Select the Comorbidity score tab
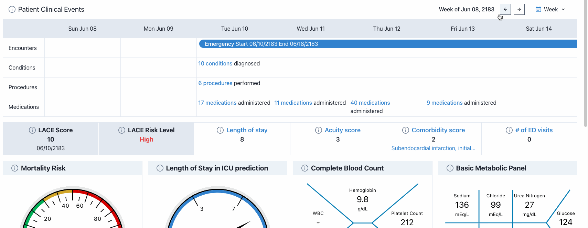 [x=434, y=139]
